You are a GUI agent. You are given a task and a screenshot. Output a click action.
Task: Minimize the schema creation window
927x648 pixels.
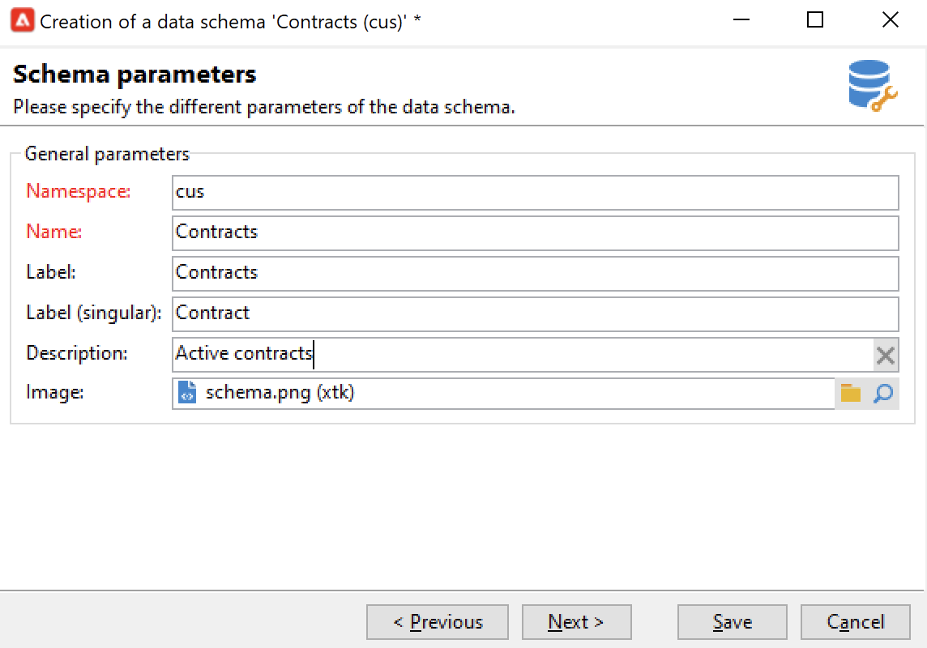pos(741,21)
